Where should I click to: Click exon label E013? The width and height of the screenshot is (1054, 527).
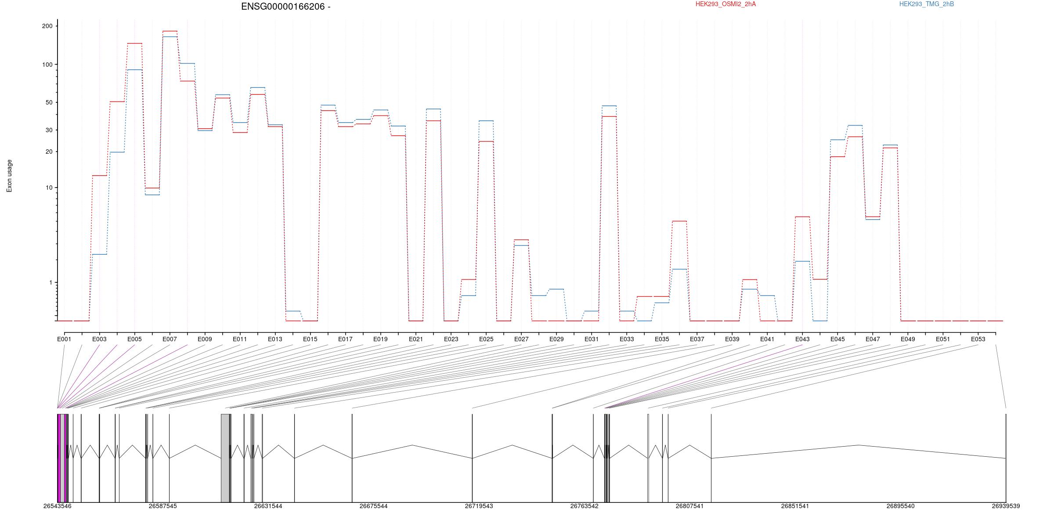point(275,339)
